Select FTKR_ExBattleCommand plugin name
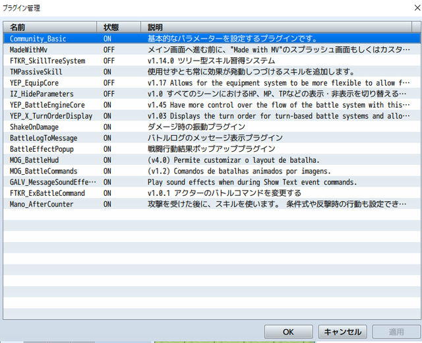 point(47,193)
